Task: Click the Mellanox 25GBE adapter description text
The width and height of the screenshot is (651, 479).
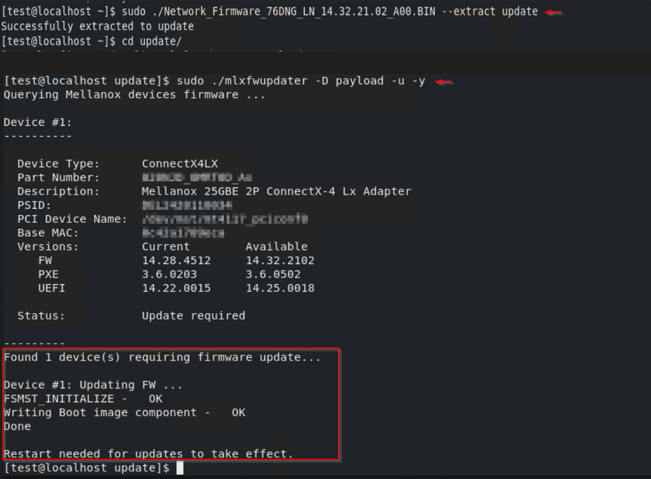Action: (277, 191)
